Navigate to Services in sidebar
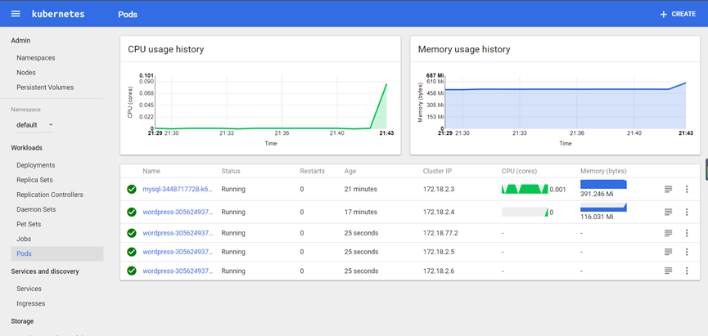This screenshot has height=336, width=708. [29, 289]
